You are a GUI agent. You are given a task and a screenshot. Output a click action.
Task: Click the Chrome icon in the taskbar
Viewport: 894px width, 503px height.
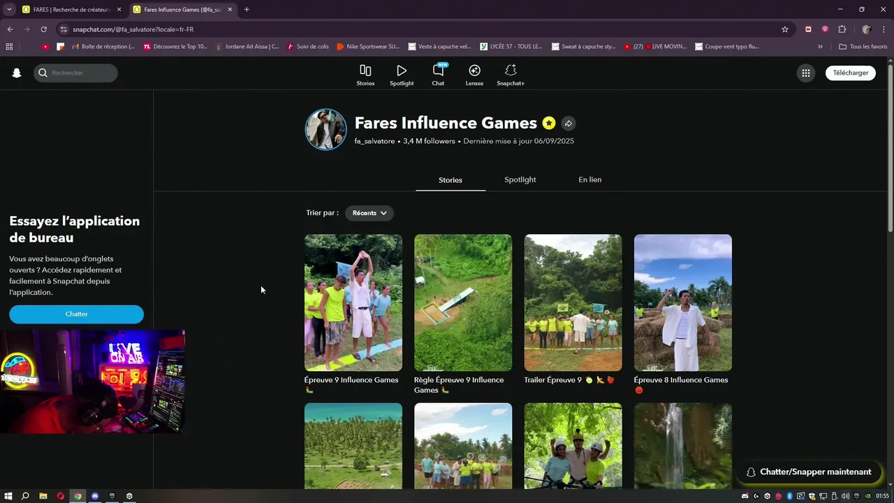coord(78,496)
